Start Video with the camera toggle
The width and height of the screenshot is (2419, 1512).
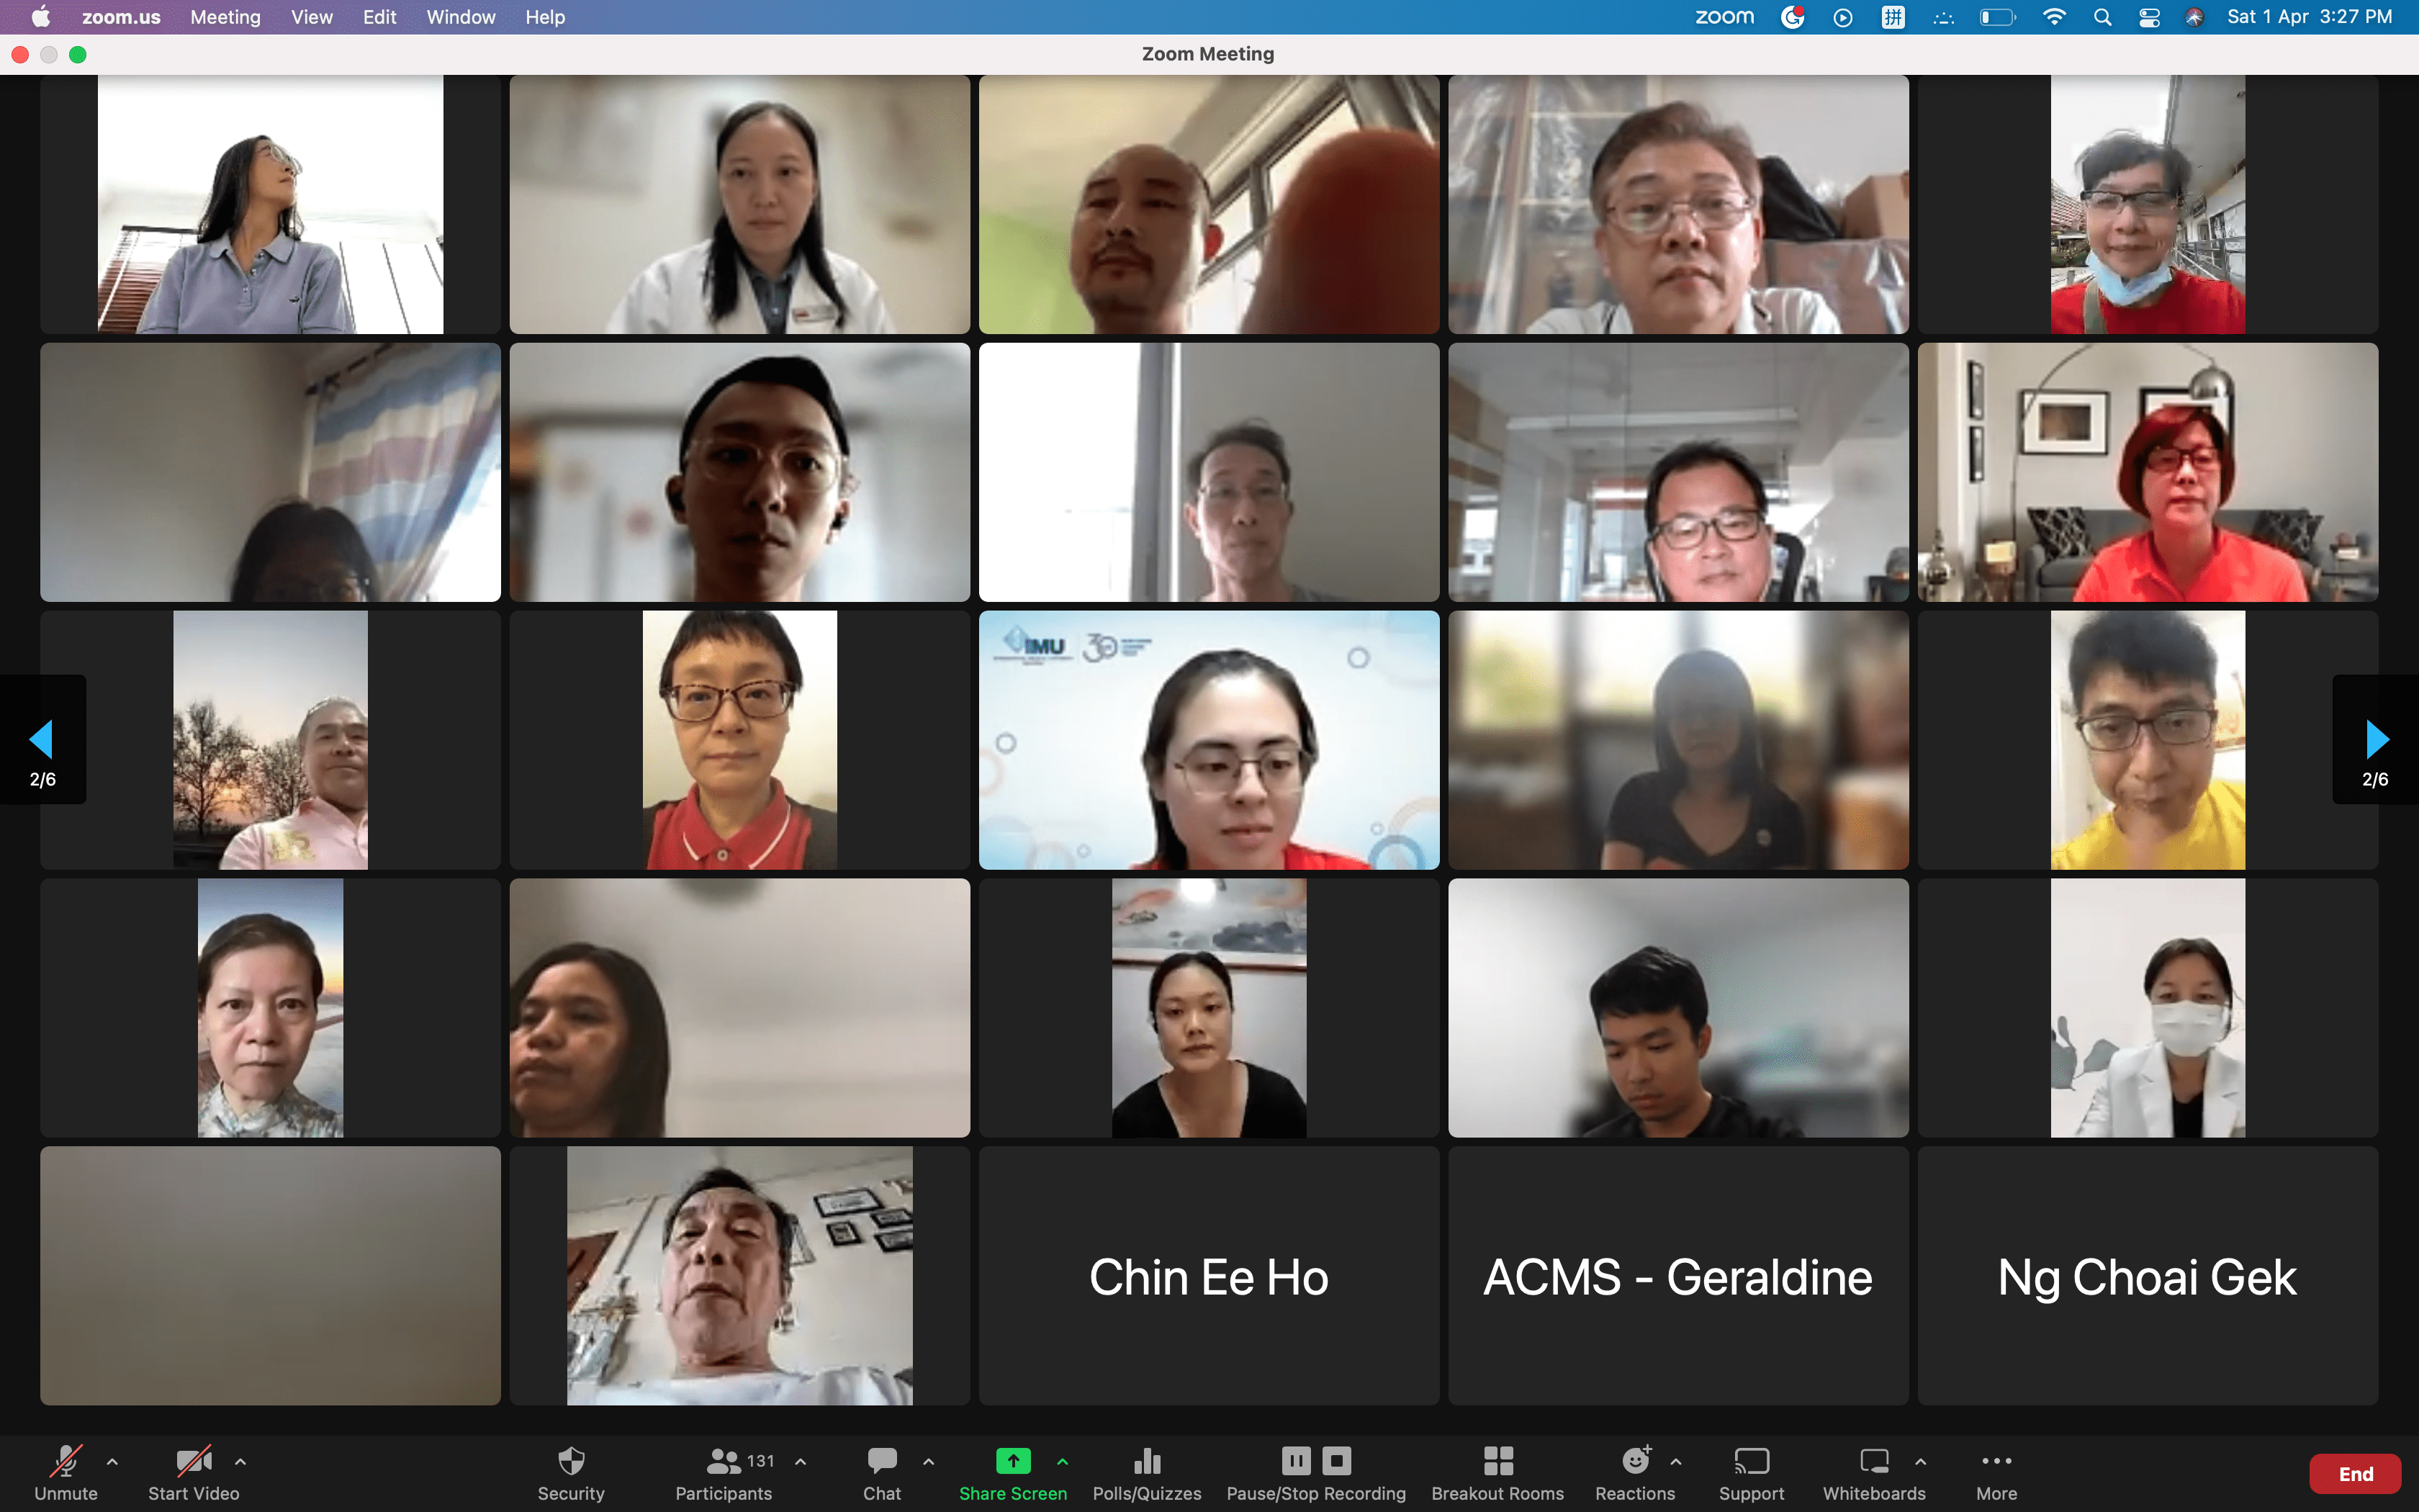193,1462
